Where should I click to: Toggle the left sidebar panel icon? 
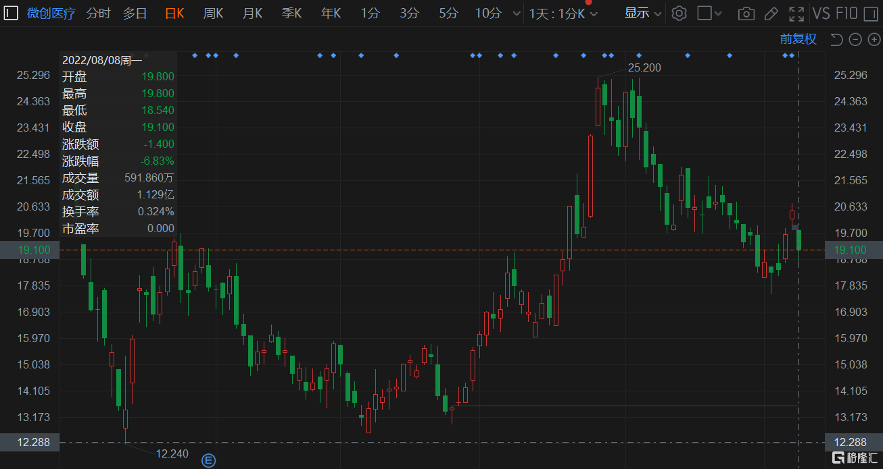pyautogui.click(x=11, y=13)
